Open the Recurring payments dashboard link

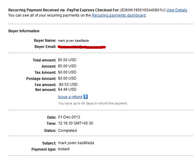click(x=119, y=15)
